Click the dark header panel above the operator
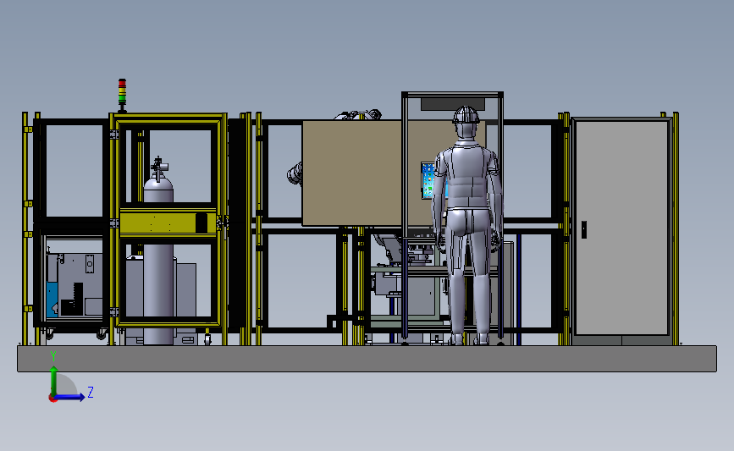This screenshot has width=734, height=451. [452, 104]
